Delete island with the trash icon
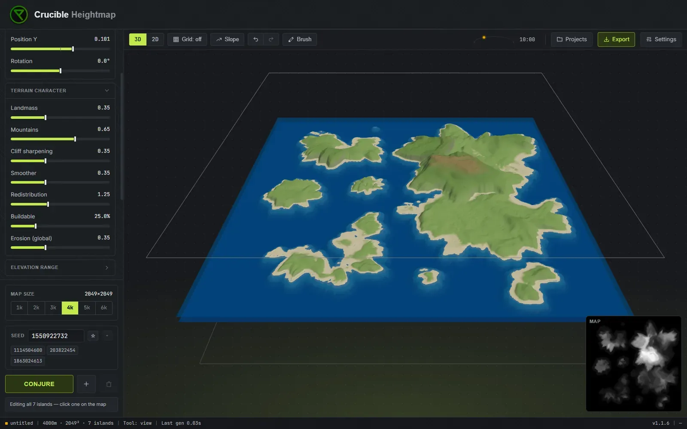Viewport: 687px width, 429px height. click(109, 384)
